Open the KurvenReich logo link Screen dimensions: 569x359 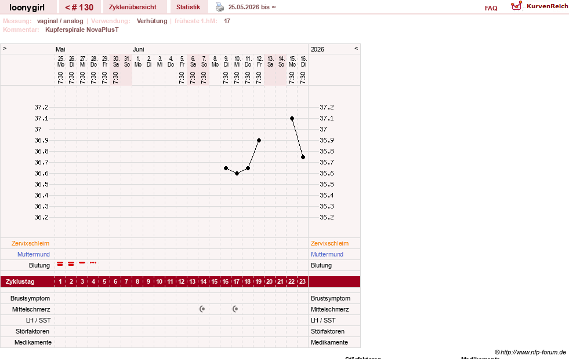click(x=539, y=6)
